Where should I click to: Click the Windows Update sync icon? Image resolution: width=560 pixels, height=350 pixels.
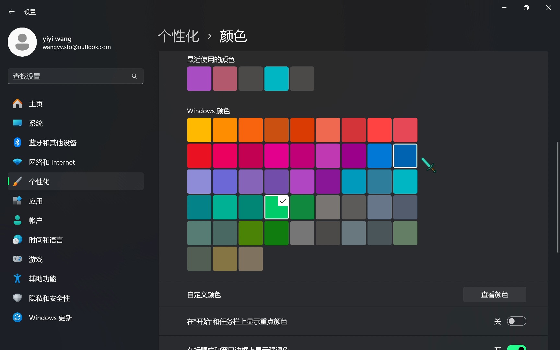(x=17, y=318)
